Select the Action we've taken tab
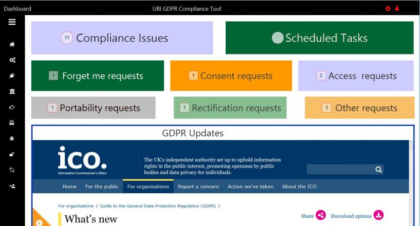This screenshot has width=420, height=226. click(x=250, y=187)
